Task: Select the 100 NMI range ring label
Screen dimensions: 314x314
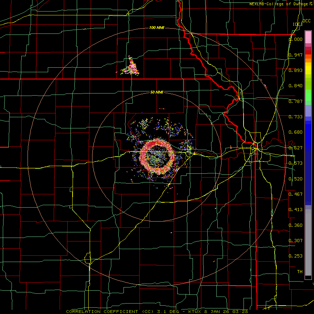Action: click(x=157, y=28)
